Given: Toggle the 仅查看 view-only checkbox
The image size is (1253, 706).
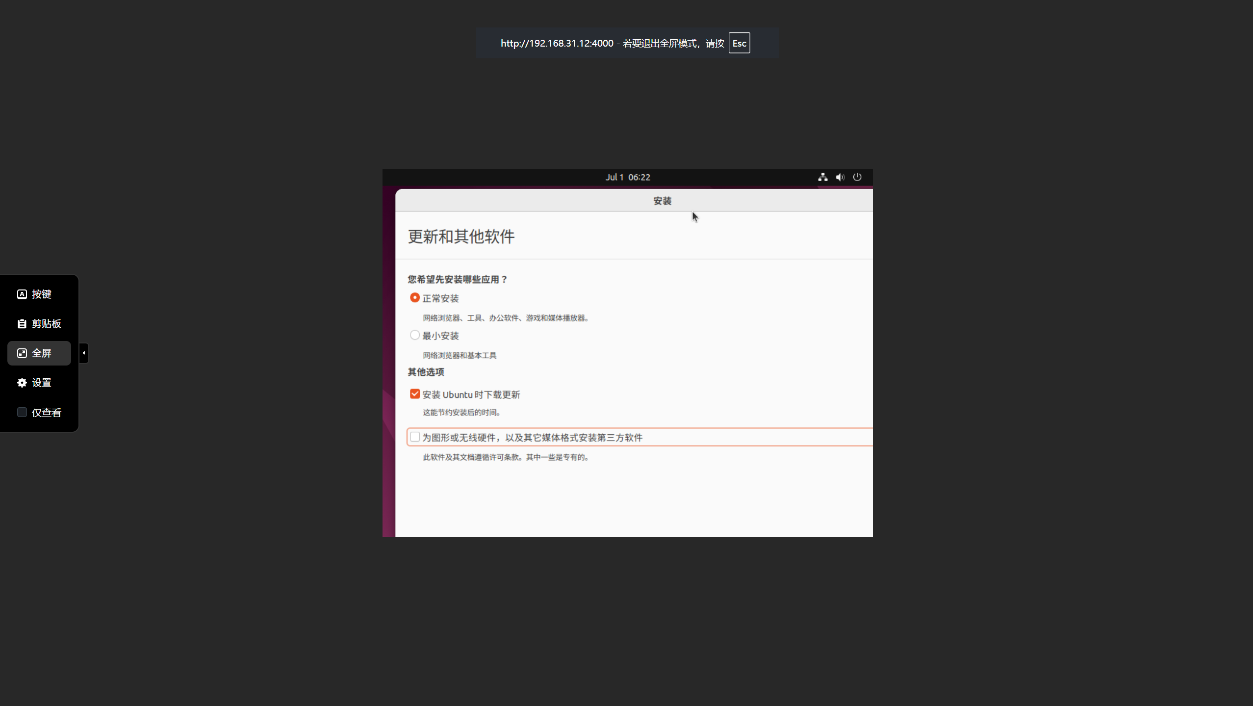Looking at the screenshot, I should pyautogui.click(x=22, y=412).
